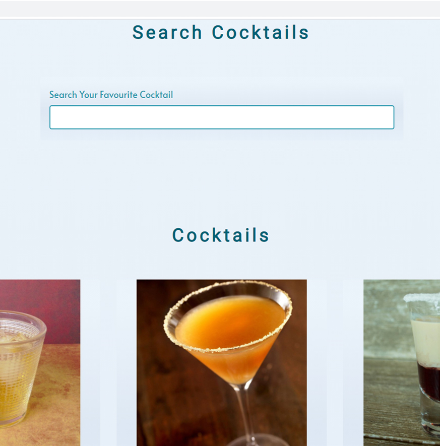Click the cocktail search text box
The image size is (440, 446).
point(222,117)
